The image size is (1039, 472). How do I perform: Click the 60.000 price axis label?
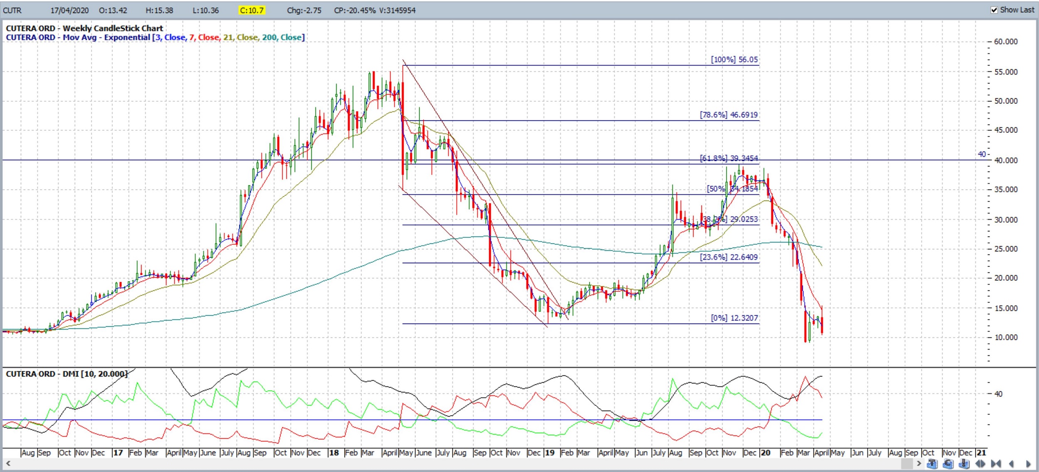coord(1006,42)
